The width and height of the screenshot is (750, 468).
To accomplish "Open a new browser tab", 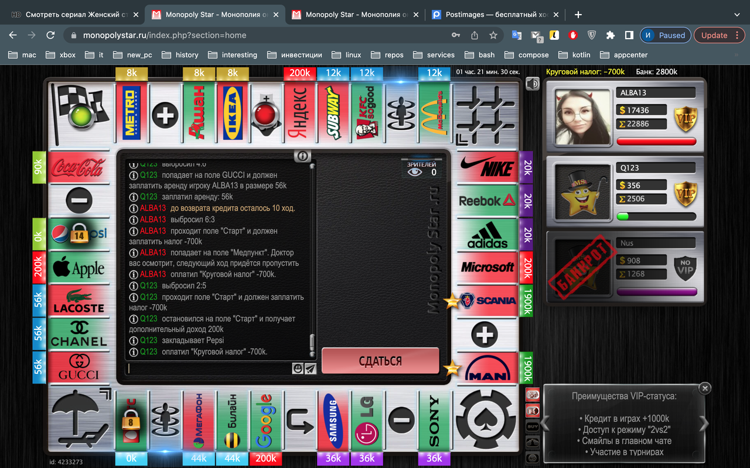I will click(578, 15).
